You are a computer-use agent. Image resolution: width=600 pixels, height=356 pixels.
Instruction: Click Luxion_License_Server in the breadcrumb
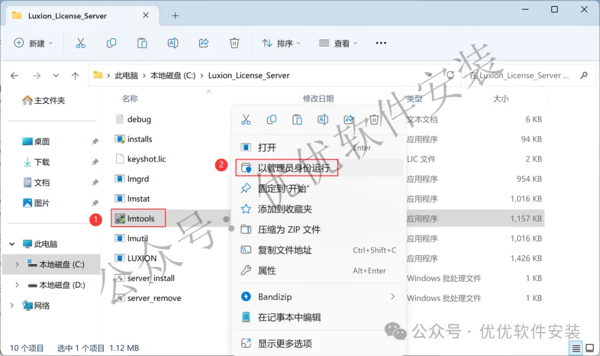tap(249, 76)
